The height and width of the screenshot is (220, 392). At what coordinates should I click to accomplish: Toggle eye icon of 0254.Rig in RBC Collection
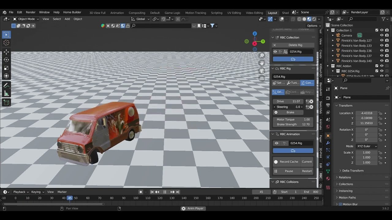coord(275,52)
